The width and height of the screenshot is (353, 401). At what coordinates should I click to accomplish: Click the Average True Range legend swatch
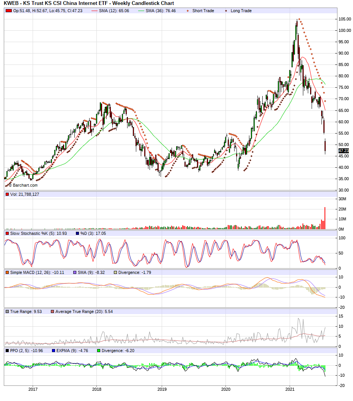click(52, 312)
